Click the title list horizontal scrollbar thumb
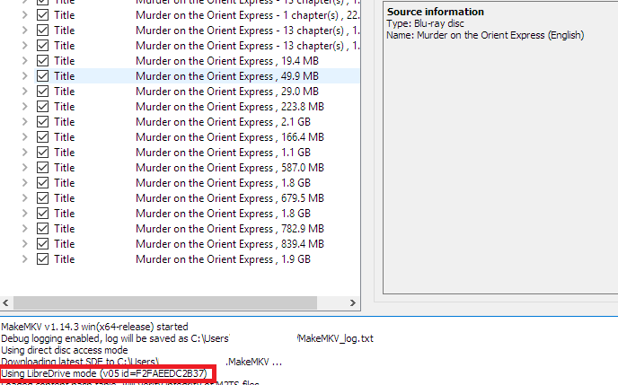Viewport: 618px width, 385px height. pyautogui.click(x=165, y=302)
